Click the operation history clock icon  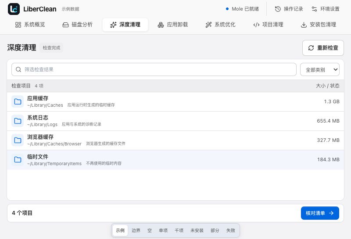point(278,9)
